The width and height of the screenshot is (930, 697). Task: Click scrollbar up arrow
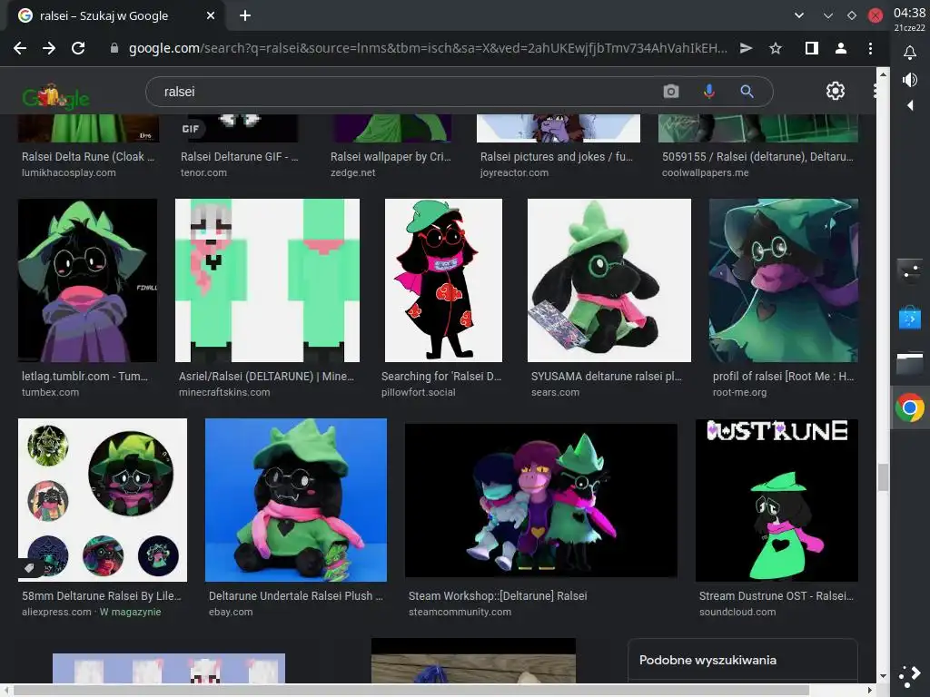(883, 74)
